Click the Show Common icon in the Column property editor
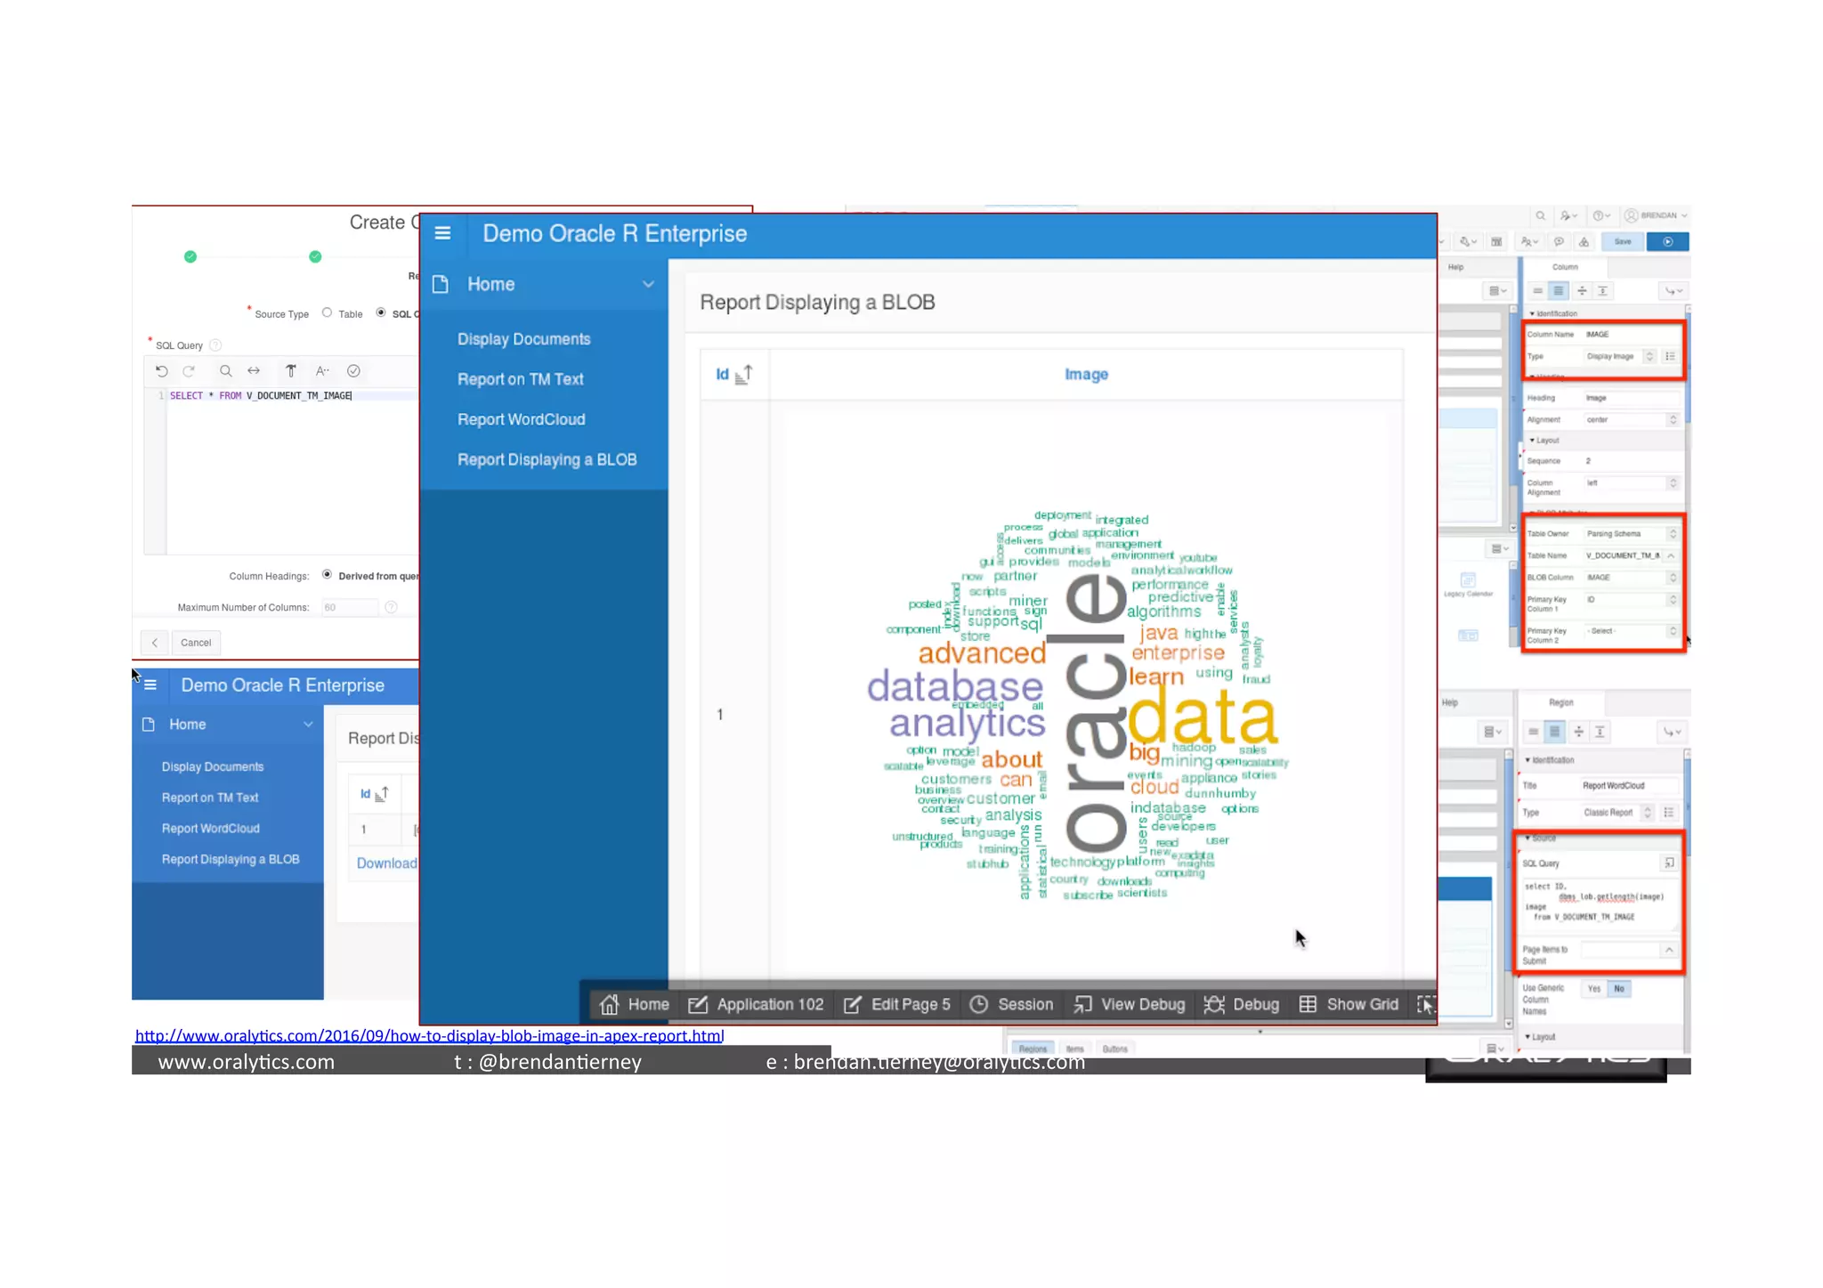This screenshot has height=1288, width=1823. point(1537,291)
